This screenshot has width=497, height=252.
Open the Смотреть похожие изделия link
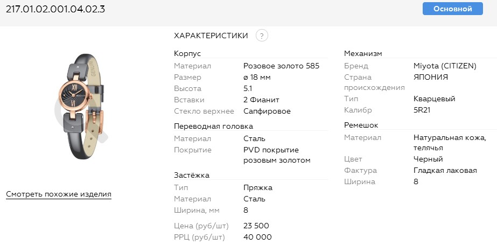coord(59,194)
